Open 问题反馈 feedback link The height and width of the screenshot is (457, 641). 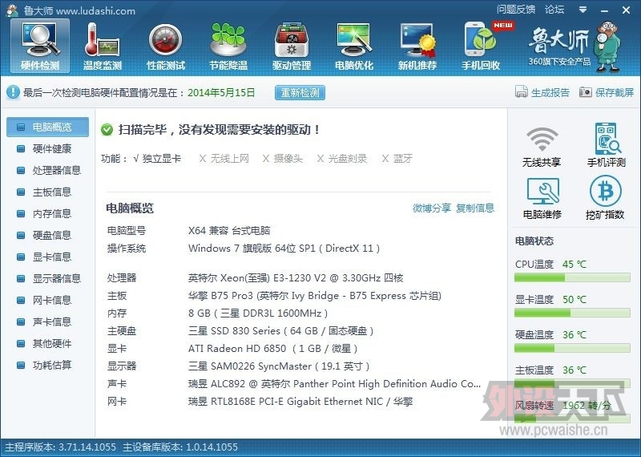point(516,10)
